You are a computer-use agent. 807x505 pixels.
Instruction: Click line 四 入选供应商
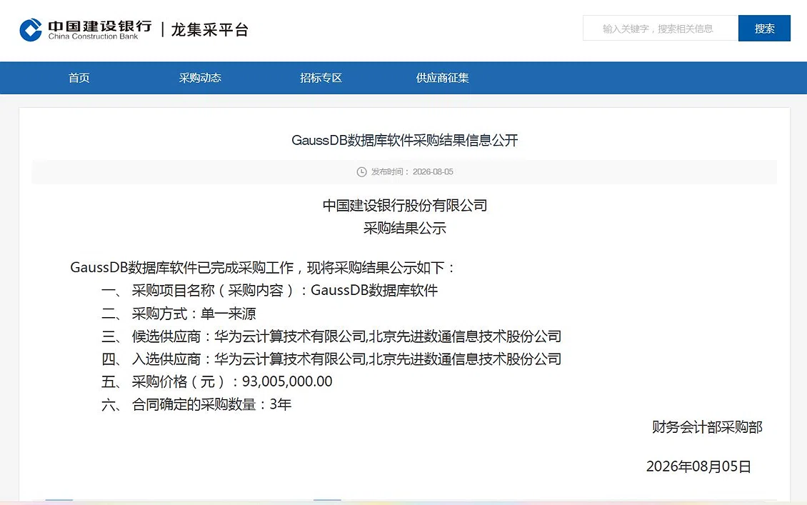[x=331, y=359]
